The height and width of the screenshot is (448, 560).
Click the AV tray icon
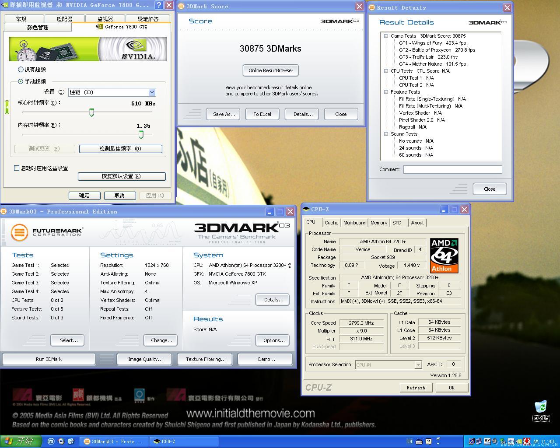click(487, 441)
